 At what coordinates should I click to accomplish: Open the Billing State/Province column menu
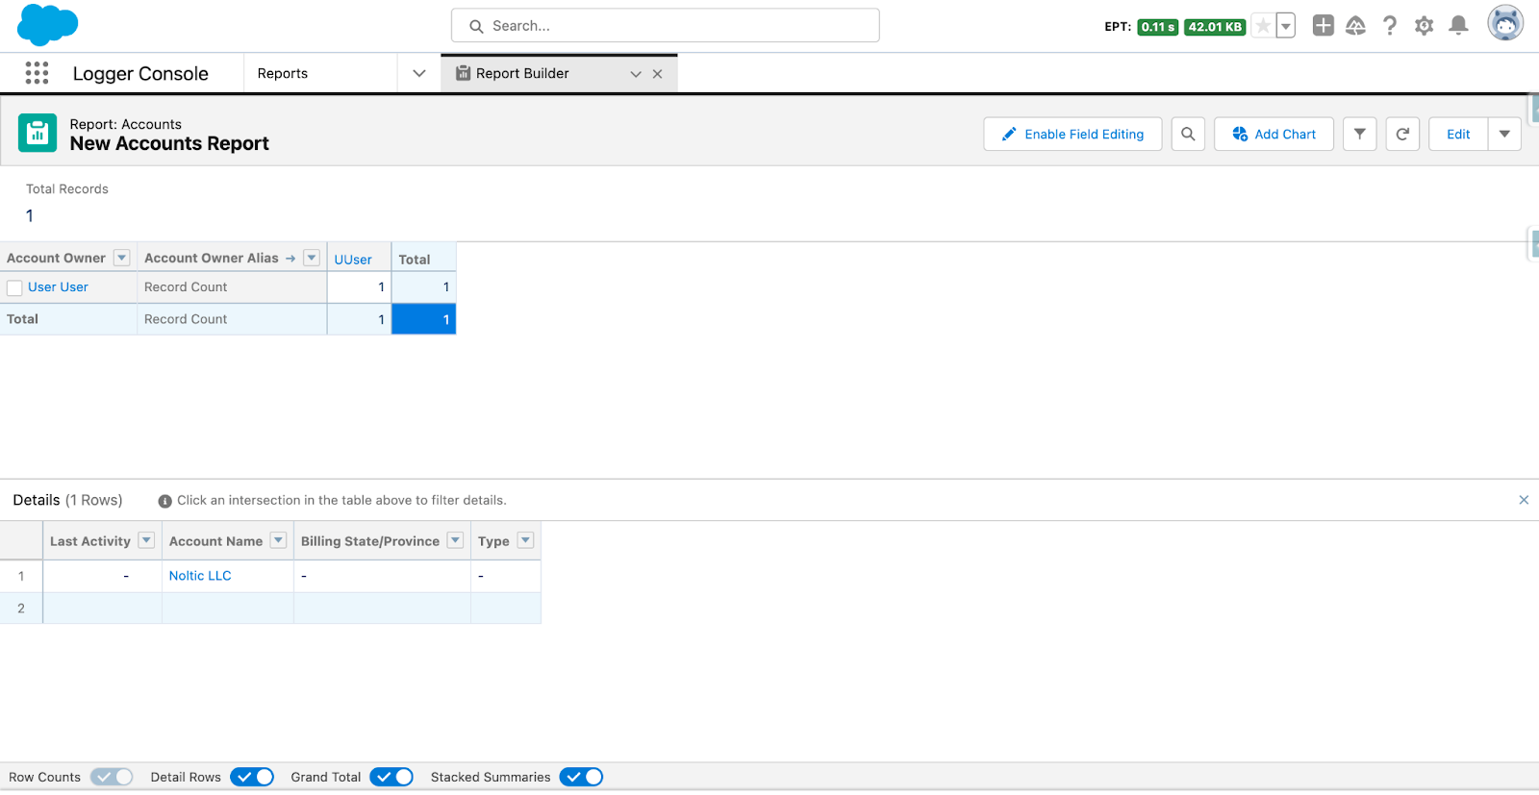point(456,540)
